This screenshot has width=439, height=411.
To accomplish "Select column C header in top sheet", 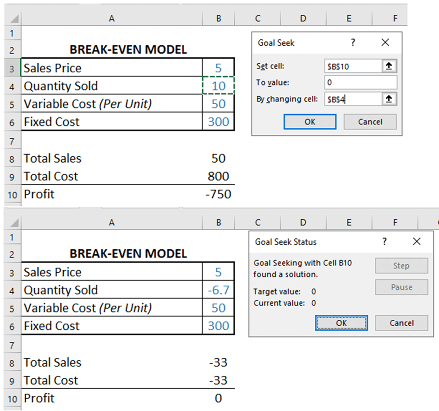I will pos(258,18).
